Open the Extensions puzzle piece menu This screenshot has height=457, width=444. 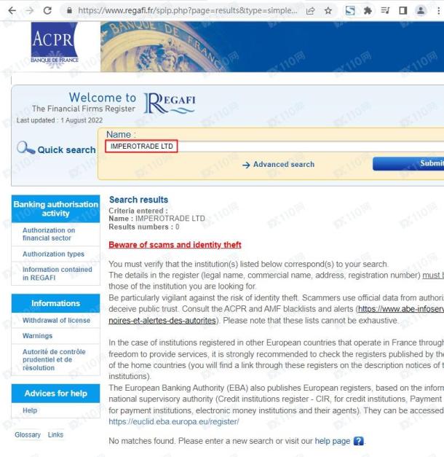[368, 11]
